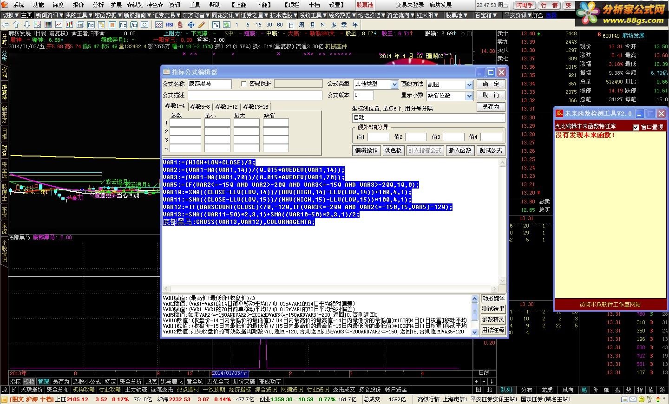Click the 另存为 save-as button
669x404 pixels.
(491, 107)
